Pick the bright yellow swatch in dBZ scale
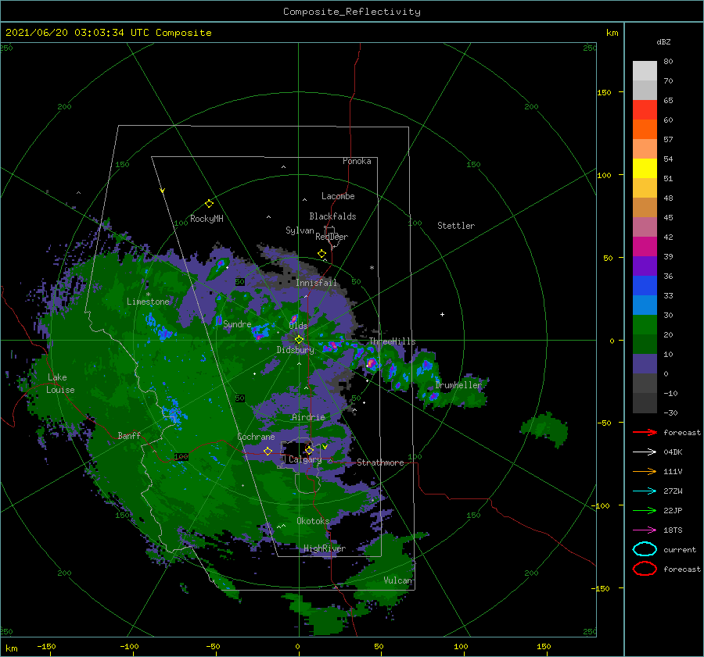This screenshot has height=657, width=704. 645,168
